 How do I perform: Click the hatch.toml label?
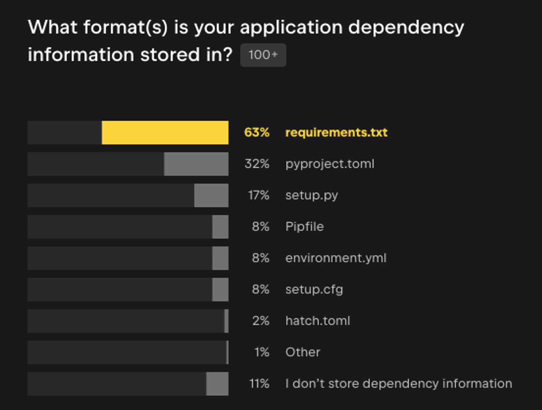[x=318, y=321]
